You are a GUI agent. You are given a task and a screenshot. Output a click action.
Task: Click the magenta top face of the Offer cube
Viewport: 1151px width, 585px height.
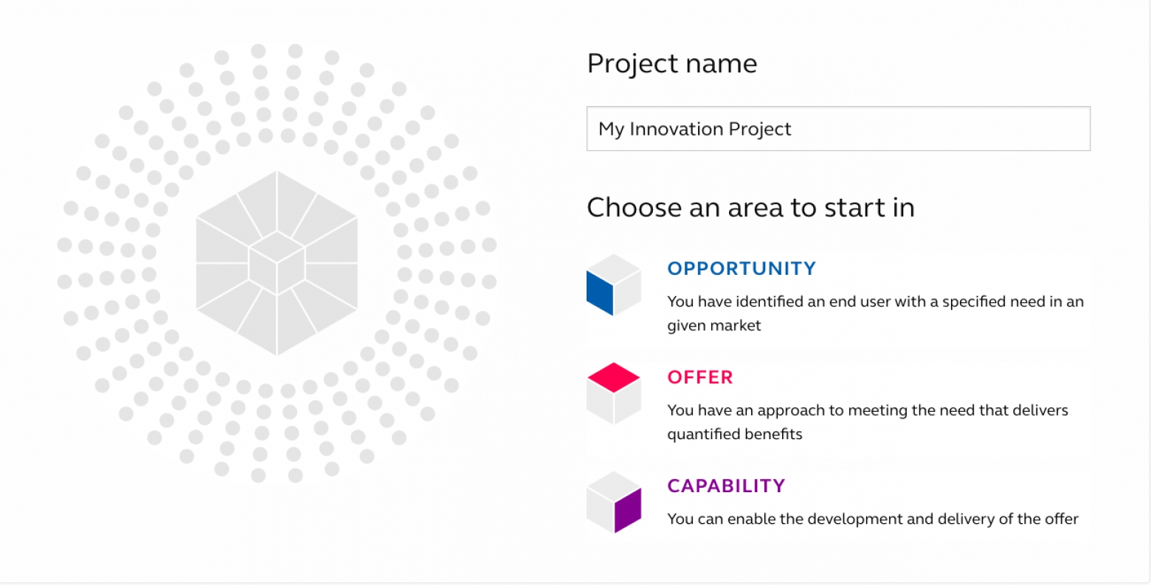click(614, 377)
